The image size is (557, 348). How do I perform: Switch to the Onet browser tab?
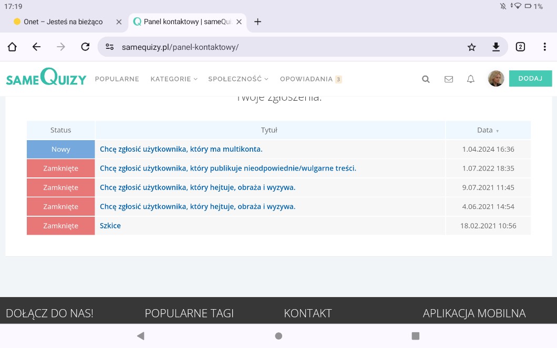coord(63,22)
